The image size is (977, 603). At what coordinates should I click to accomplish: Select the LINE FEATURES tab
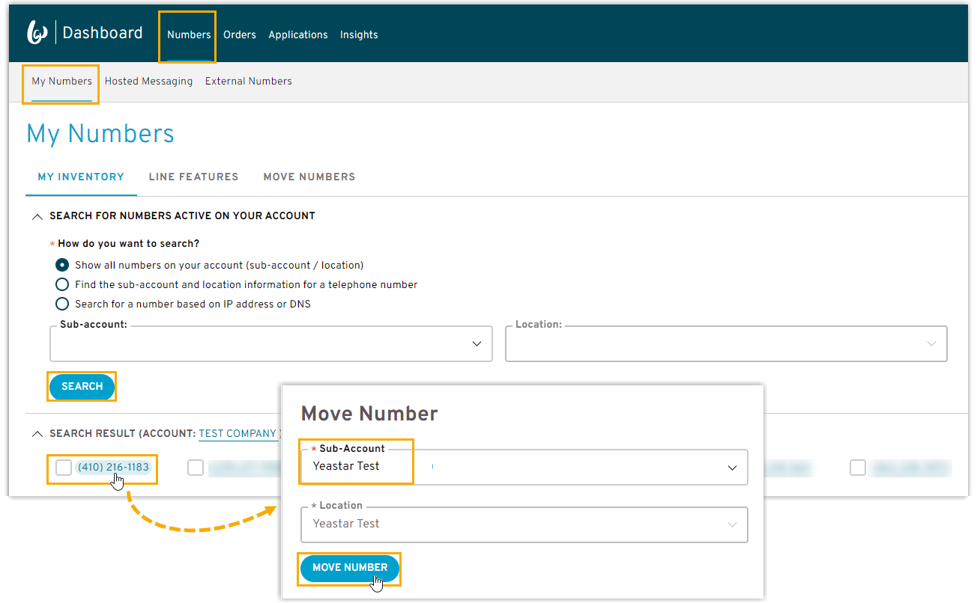[193, 177]
